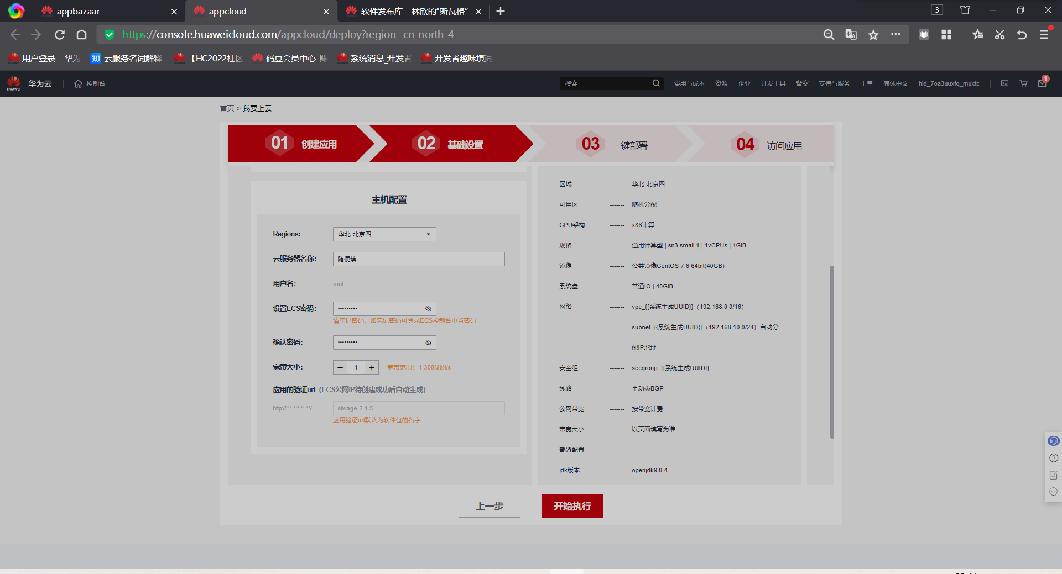Image resolution: width=1062 pixels, height=574 pixels.
Task: Click the 设置ECS密码 input field
Action: pos(384,309)
